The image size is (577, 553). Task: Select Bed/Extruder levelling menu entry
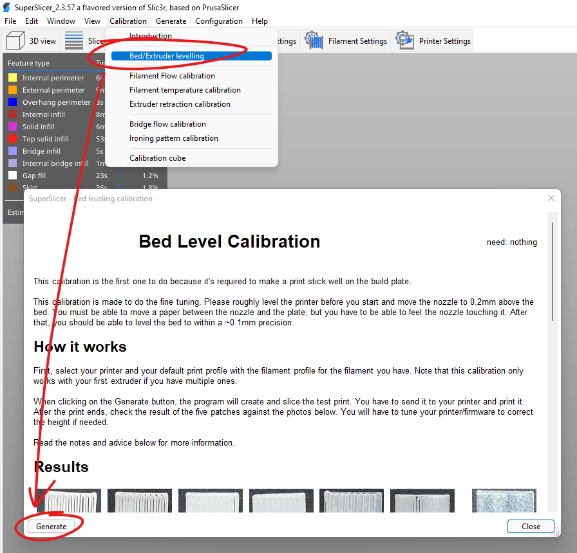click(x=191, y=56)
